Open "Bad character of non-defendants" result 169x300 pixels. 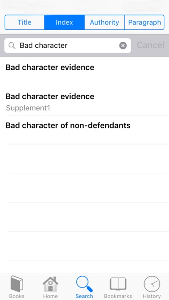(84, 130)
